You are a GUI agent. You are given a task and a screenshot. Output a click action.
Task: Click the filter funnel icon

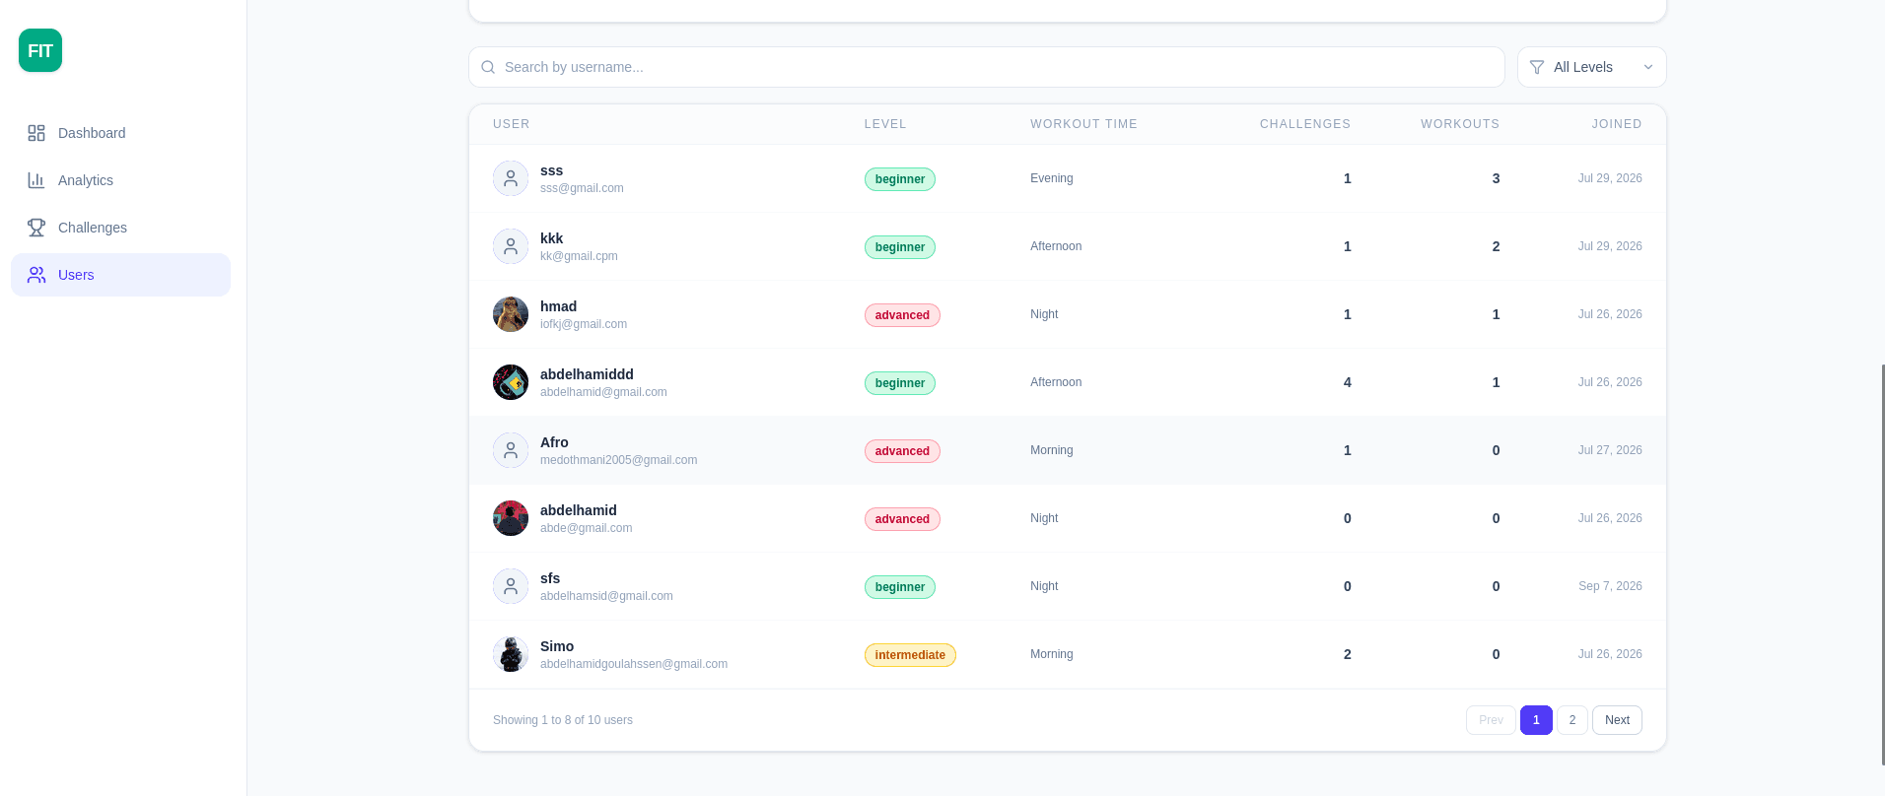coord(1537,67)
